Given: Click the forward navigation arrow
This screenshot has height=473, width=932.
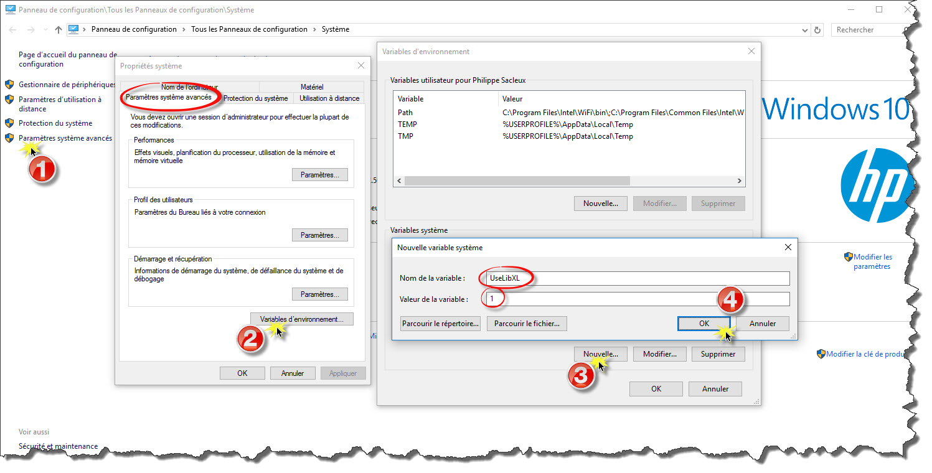Looking at the screenshot, I should (x=31, y=30).
